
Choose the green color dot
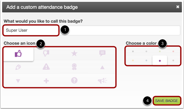(160, 51)
